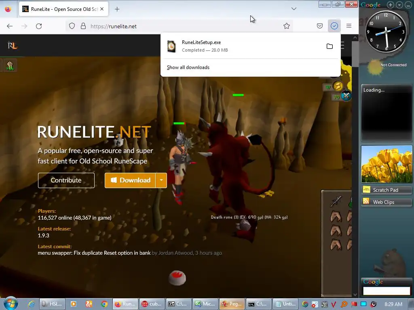Click the orange Download button
Image resolution: width=414 pixels, height=310 pixels.
pos(130,180)
